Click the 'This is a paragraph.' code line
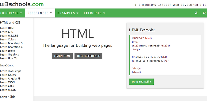Image resolution: width=207 pixels, height=101 pixels. [x=150, y=61]
